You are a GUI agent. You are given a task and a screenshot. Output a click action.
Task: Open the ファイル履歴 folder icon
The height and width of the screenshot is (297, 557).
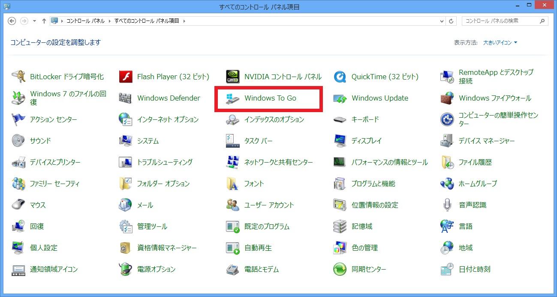(x=447, y=162)
